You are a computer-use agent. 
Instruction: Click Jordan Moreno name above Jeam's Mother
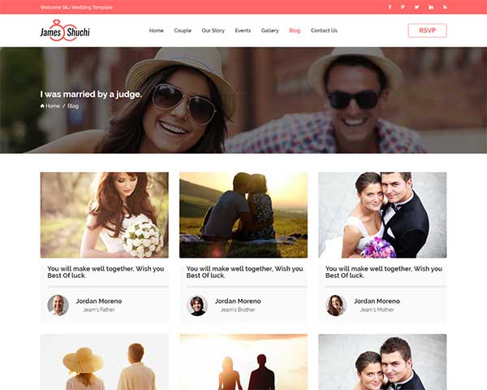(x=377, y=301)
